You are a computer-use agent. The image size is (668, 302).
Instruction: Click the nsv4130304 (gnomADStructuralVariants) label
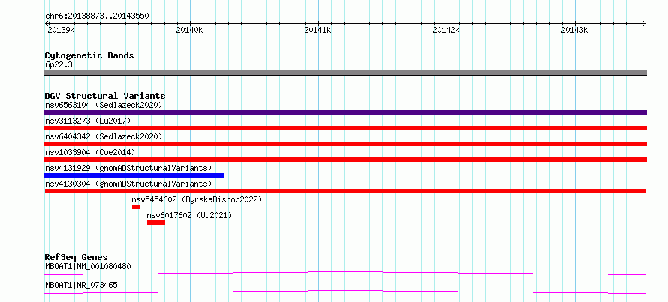coord(128,184)
